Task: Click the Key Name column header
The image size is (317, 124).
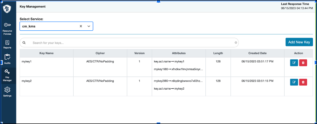Action: pos(47,53)
